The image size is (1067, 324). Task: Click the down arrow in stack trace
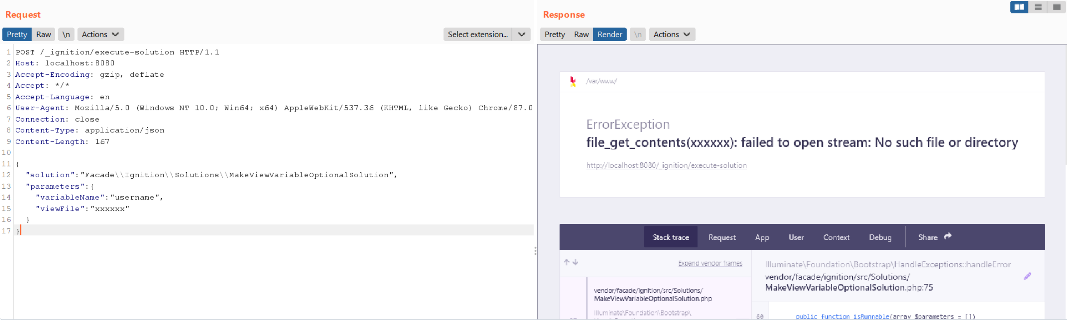tap(575, 262)
